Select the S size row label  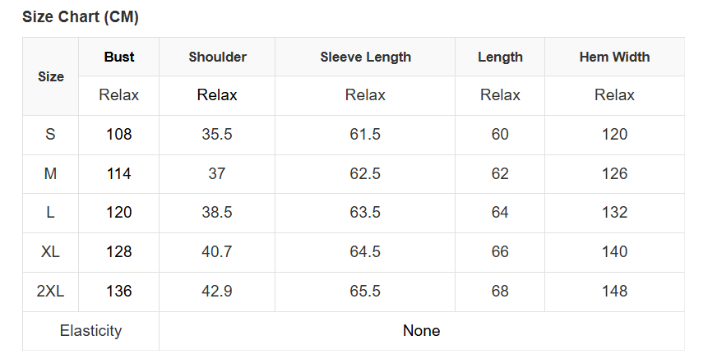coord(51,135)
